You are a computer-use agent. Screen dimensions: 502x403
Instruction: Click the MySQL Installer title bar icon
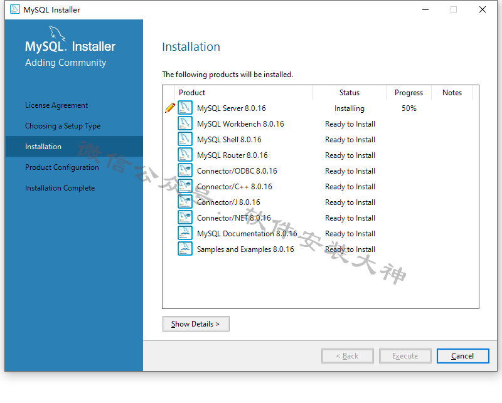[x=14, y=9]
